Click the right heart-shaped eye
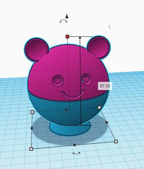This screenshot has height=169, width=144. coord(86,79)
